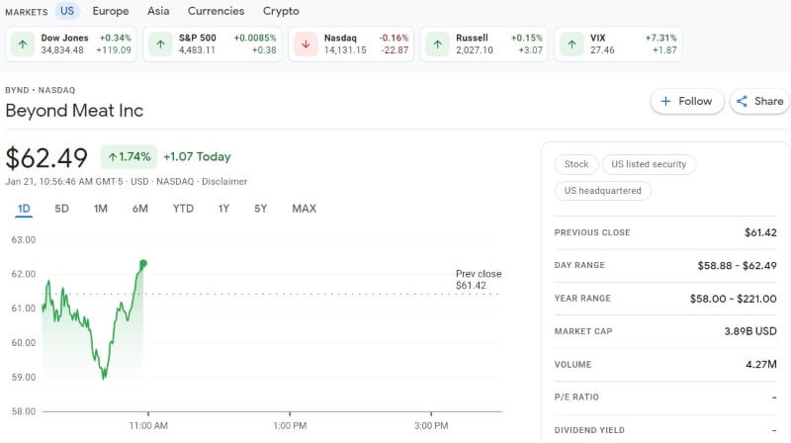Open the VIX index card
Screen dimensions: 791x443
619,44
